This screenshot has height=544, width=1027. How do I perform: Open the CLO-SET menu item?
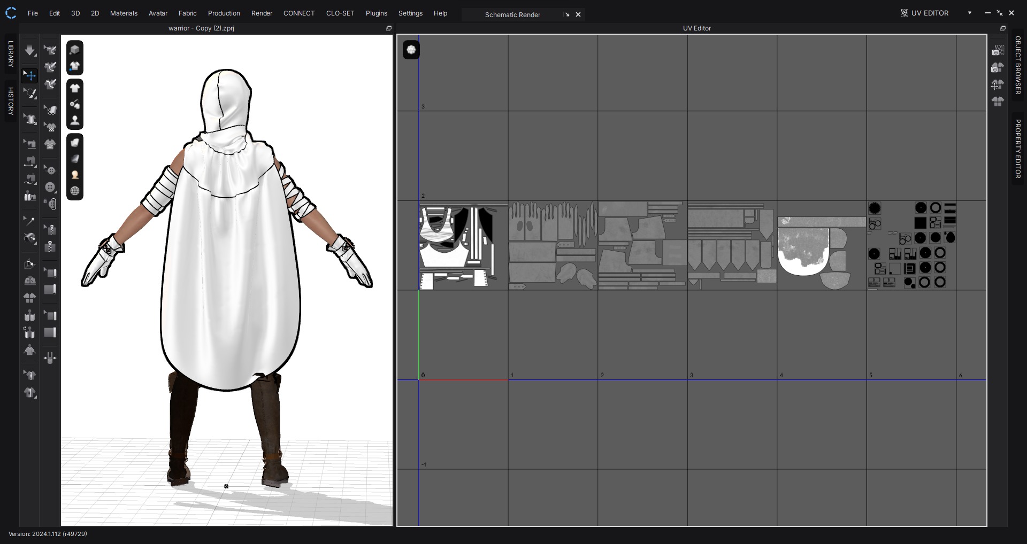[340, 13]
